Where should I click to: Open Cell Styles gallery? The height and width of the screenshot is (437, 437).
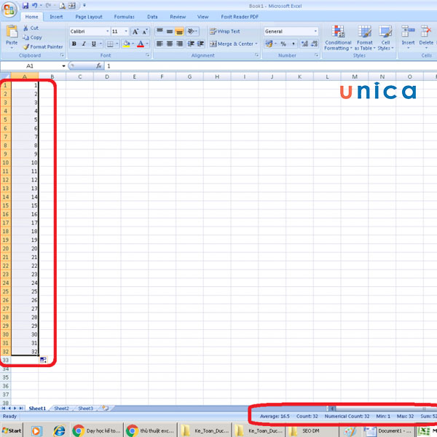click(x=385, y=38)
